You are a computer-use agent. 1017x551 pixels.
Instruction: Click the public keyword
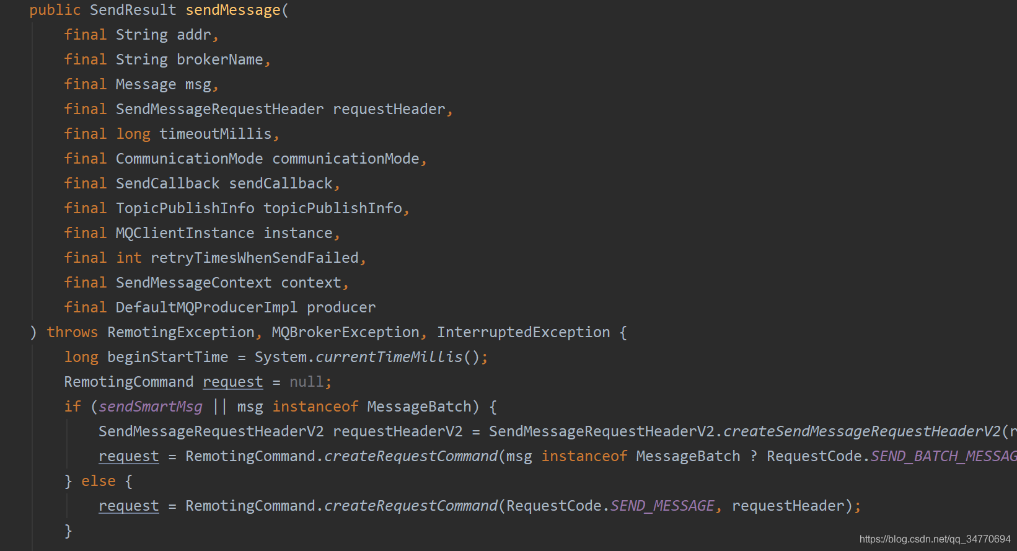click(55, 11)
